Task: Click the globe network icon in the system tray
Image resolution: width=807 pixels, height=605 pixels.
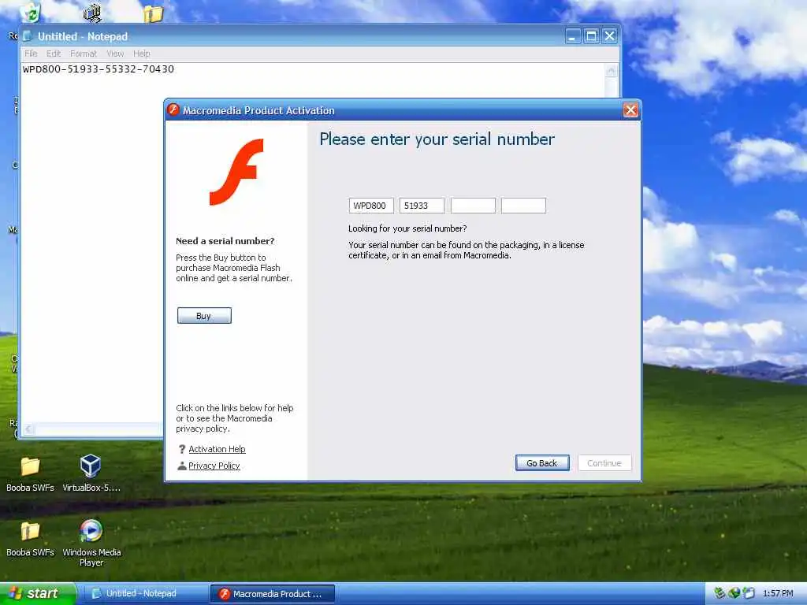Action: 734,593
